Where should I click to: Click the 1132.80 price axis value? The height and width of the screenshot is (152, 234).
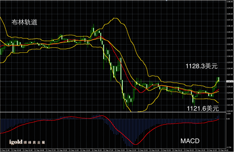[230, 44]
